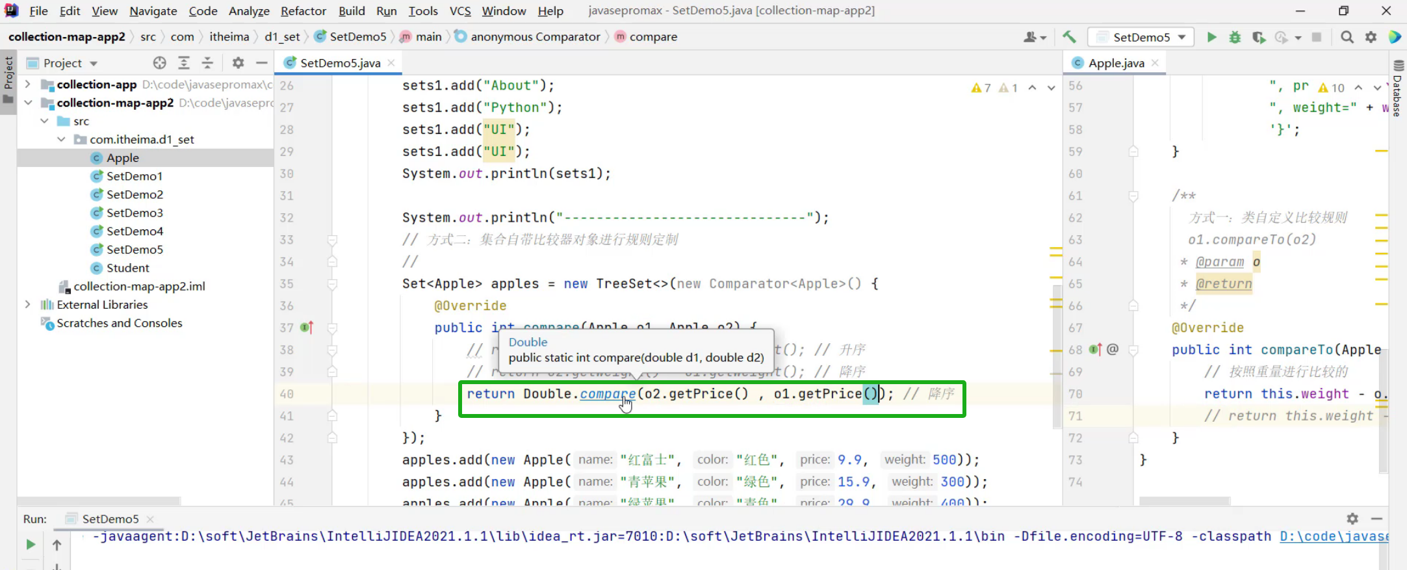Fold the code block at line 35
This screenshot has height=570, width=1407.
pyautogui.click(x=332, y=284)
